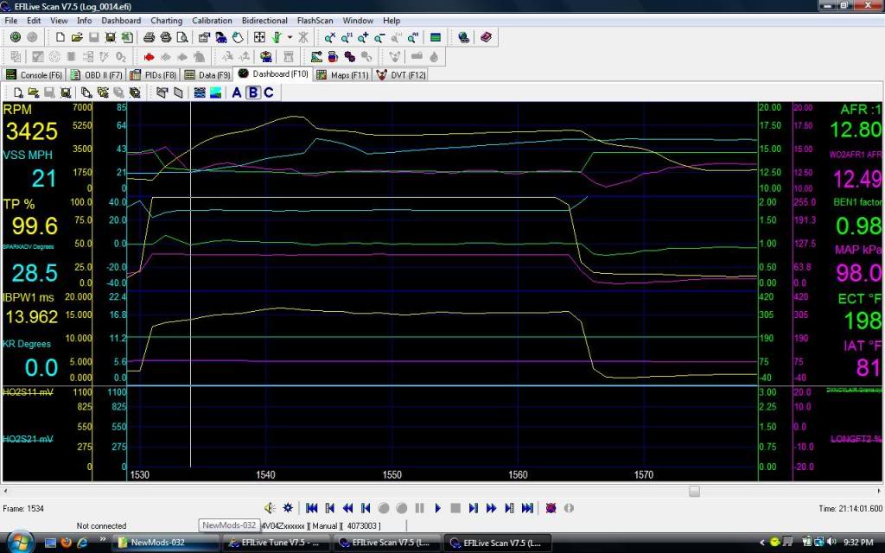Click the MAP kPa value 98.0
Screen dimensions: 885x553
click(x=858, y=273)
